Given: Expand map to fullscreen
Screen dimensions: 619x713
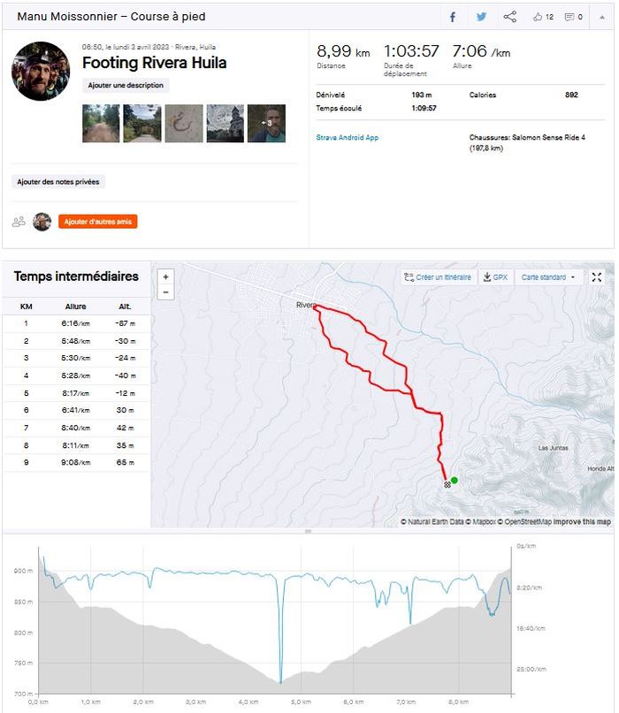Looking at the screenshot, I should click(x=597, y=277).
